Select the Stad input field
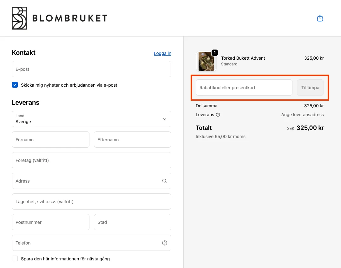 pyautogui.click(x=132, y=222)
